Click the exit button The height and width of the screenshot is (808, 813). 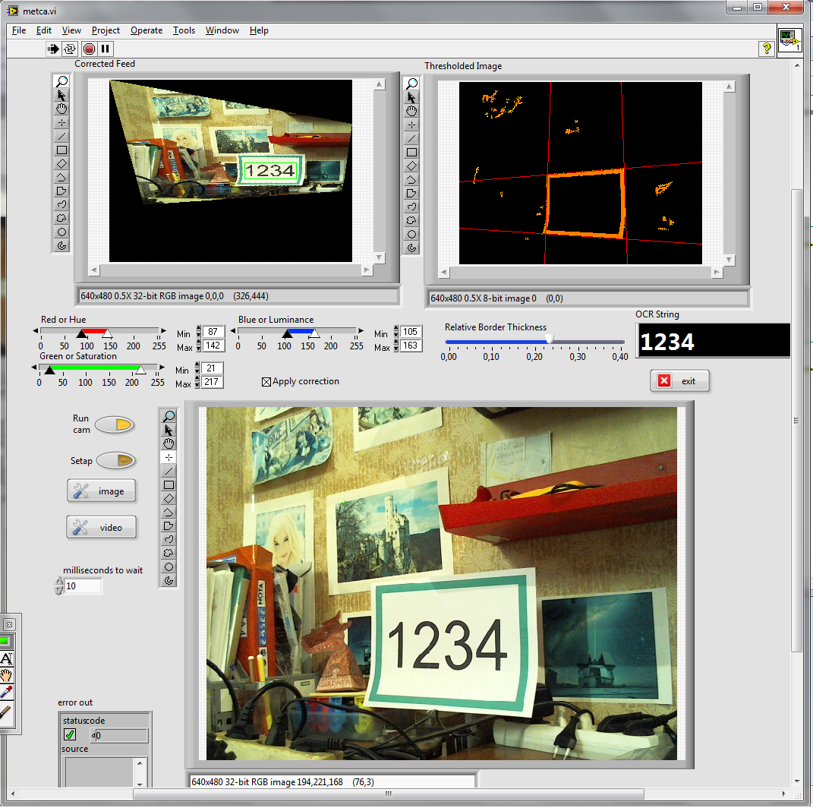[679, 381]
